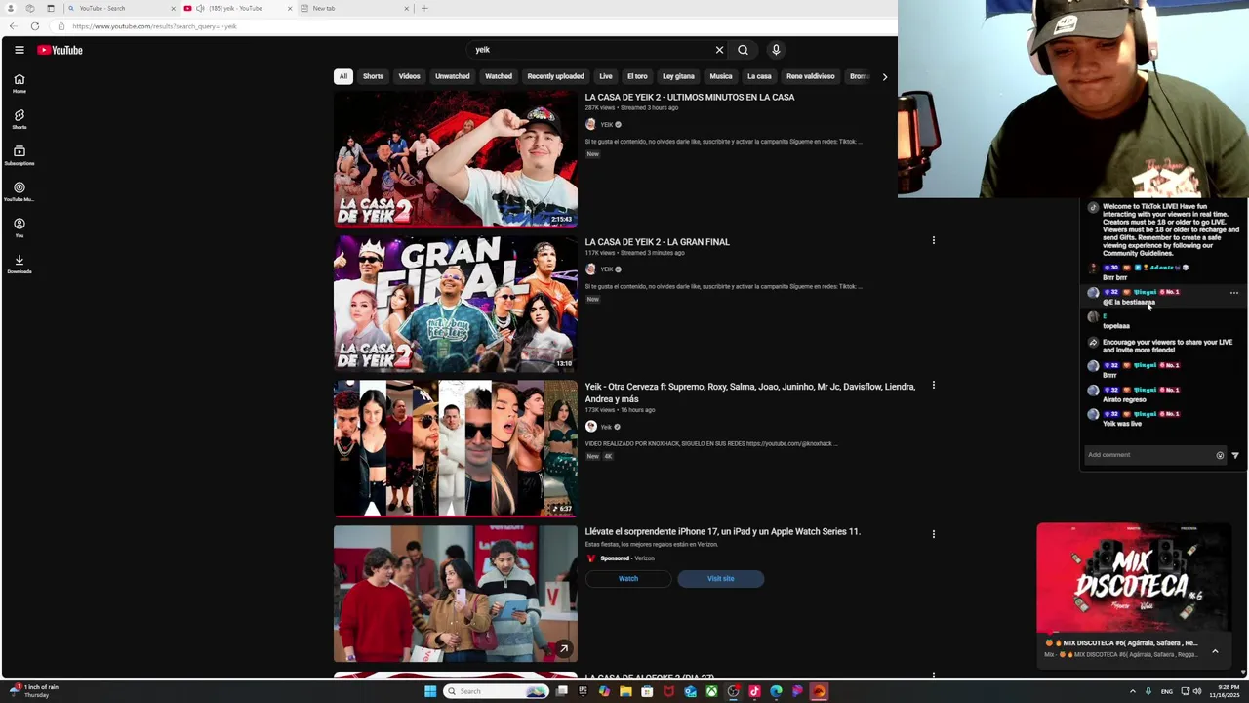Click the Windows taskbar search box
The height and width of the screenshot is (703, 1249).
click(496, 691)
